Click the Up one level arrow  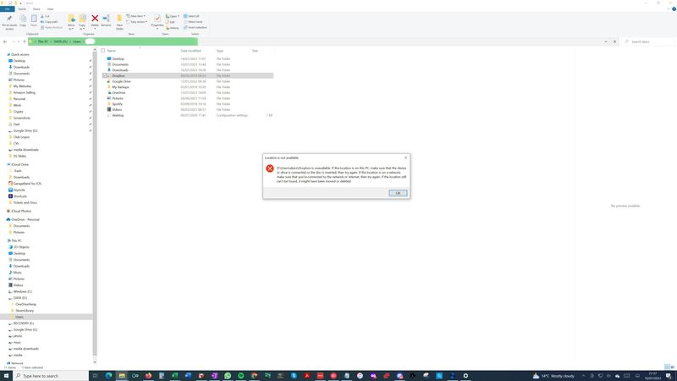pyautogui.click(x=25, y=41)
